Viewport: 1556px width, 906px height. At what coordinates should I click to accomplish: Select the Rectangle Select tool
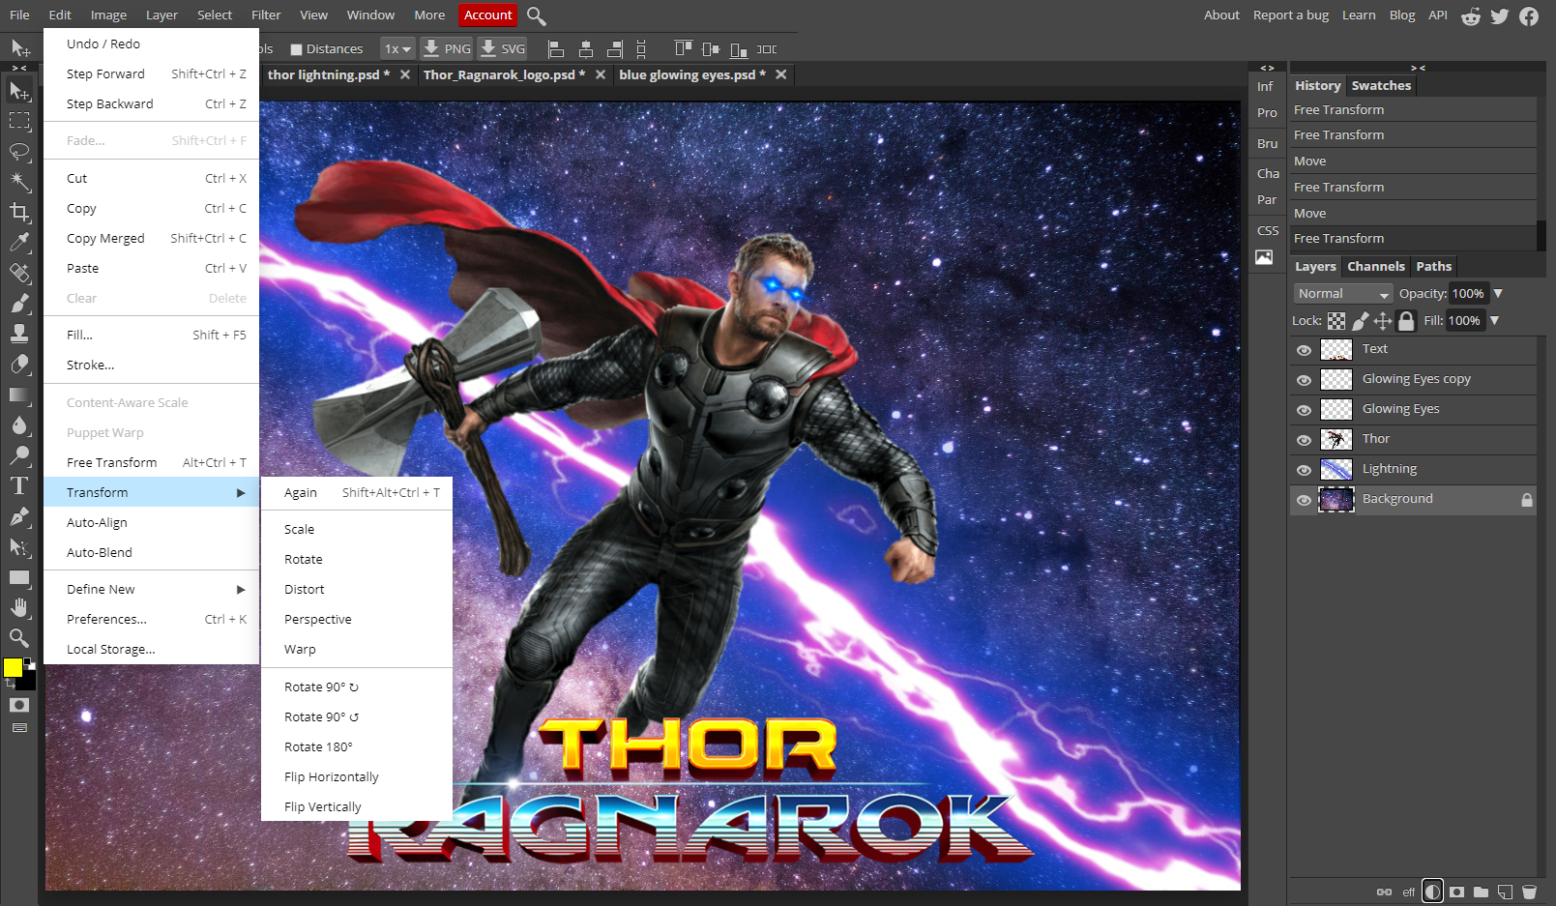click(x=19, y=121)
